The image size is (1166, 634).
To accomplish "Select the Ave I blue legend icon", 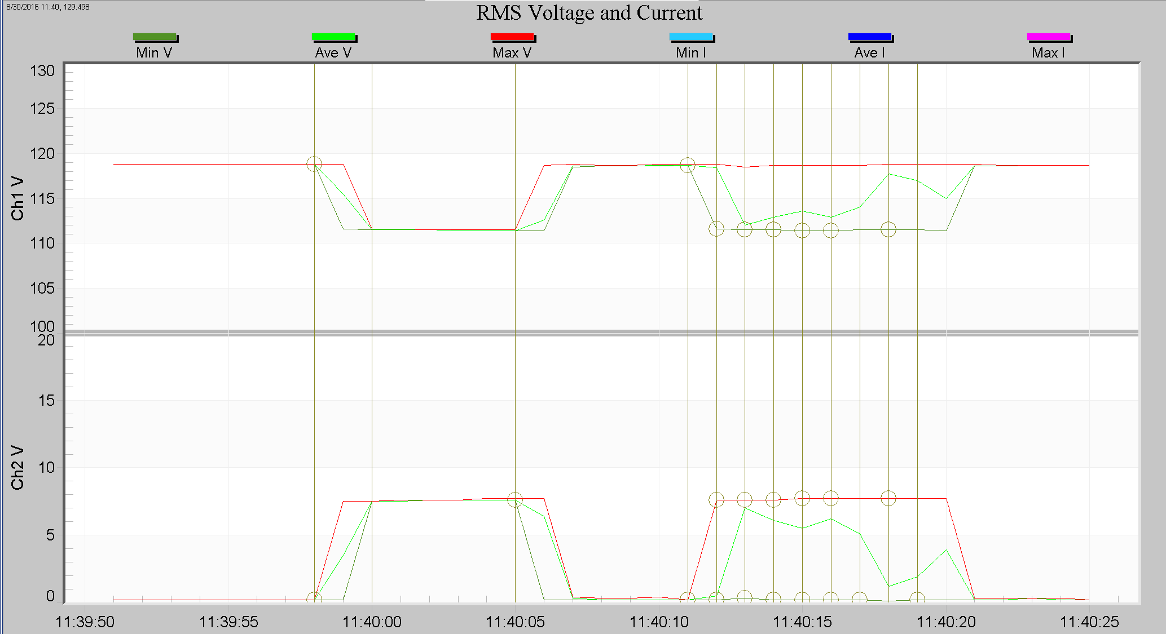I will coord(869,36).
